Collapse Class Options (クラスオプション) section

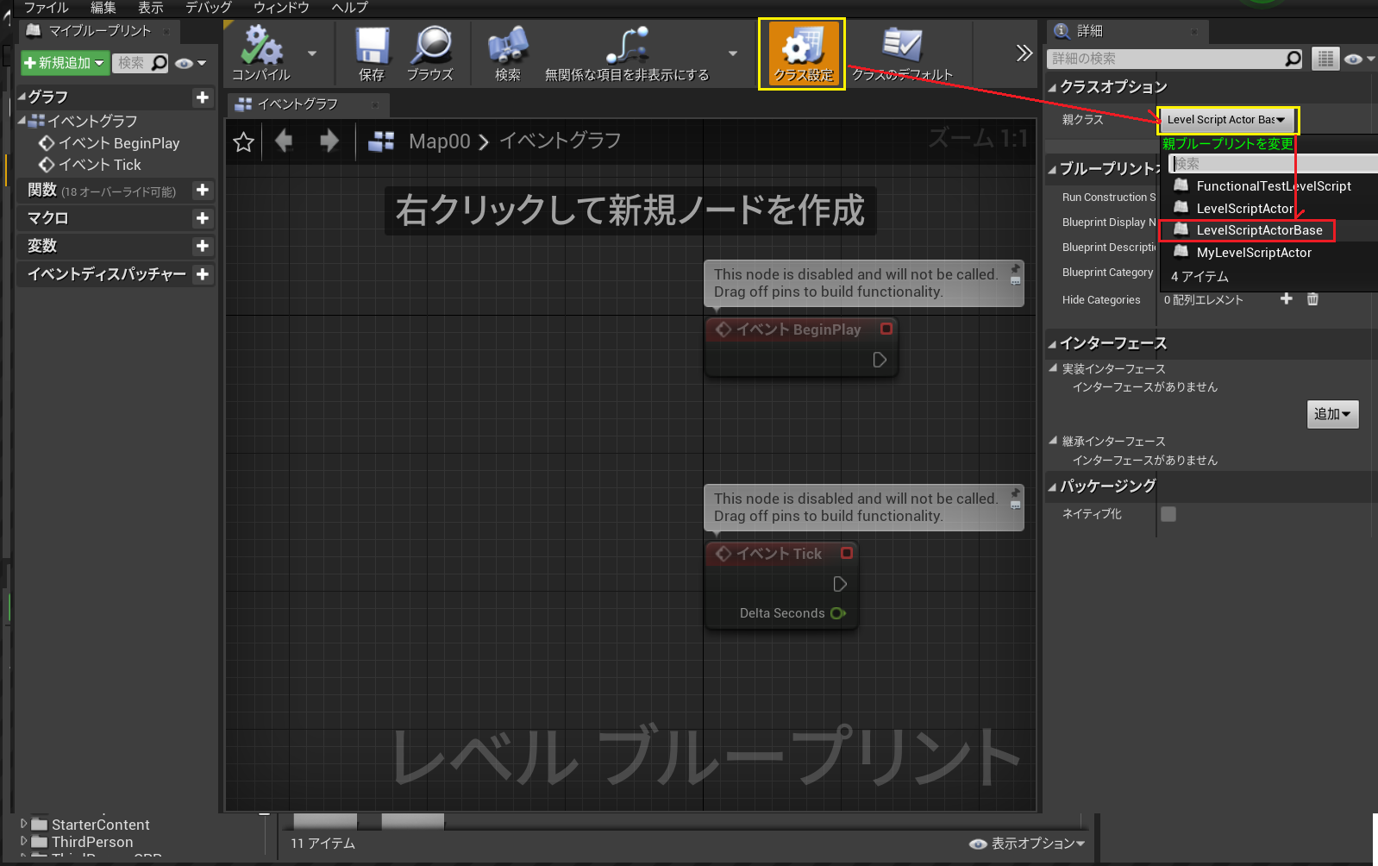click(1053, 87)
